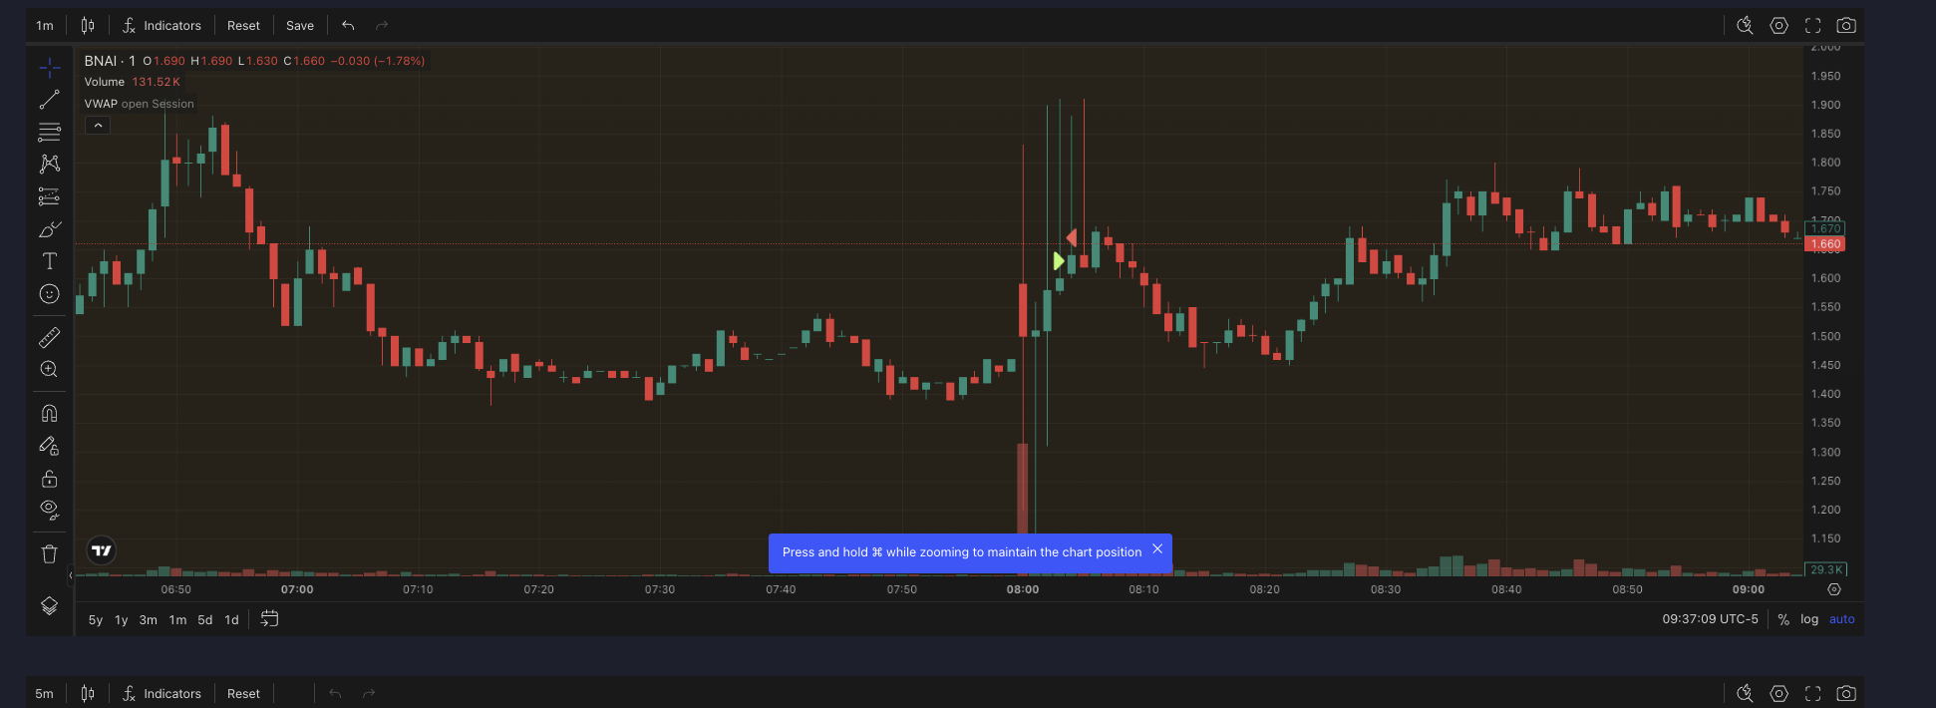Select the trend line drawing tool
The width and height of the screenshot is (1936, 708).
[x=49, y=100]
